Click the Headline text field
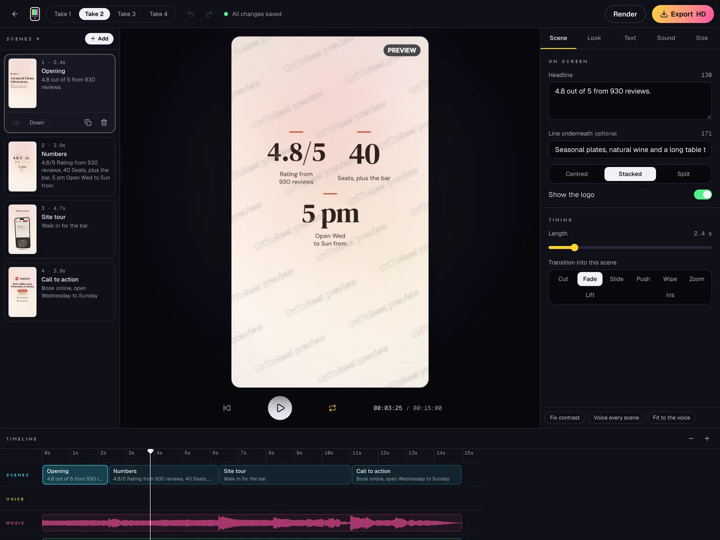720x540 pixels. tap(630, 101)
